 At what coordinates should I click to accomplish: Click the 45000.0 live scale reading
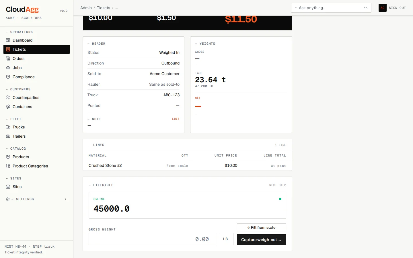click(112, 209)
